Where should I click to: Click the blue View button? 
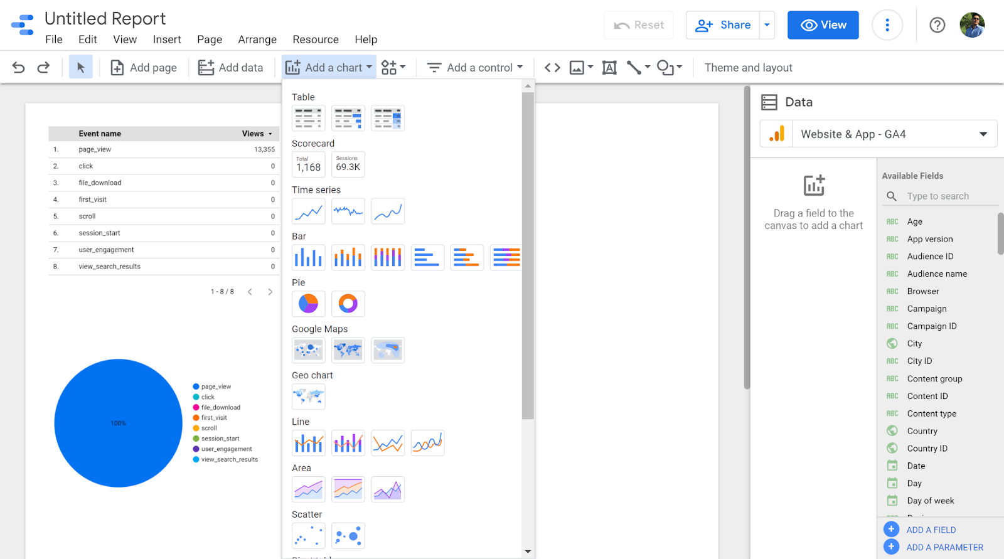pos(823,25)
